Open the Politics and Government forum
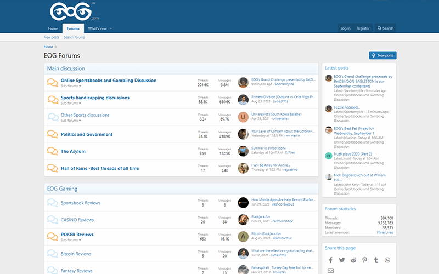This screenshot has height=274, width=439. 87,134
